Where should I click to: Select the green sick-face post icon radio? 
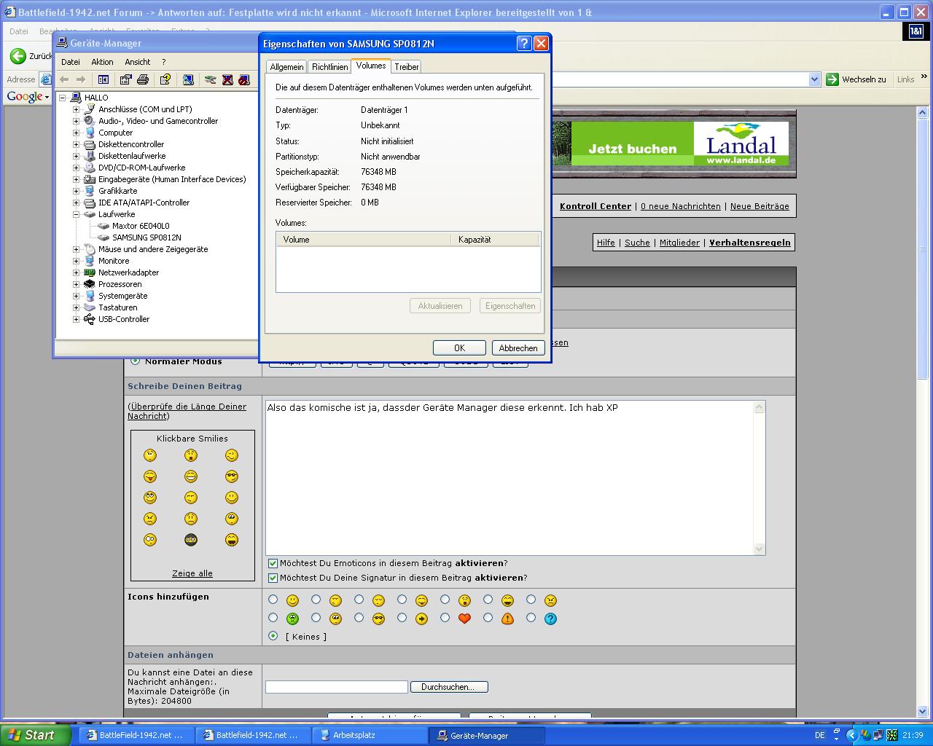coord(273,618)
